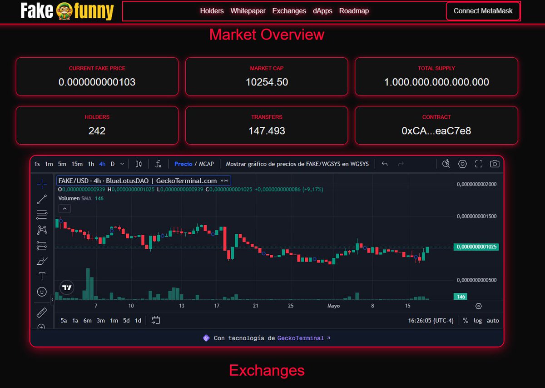This screenshot has width=545, height=388.
Task: Expand the timeframe interval dropdown arrow
Action: (122, 164)
